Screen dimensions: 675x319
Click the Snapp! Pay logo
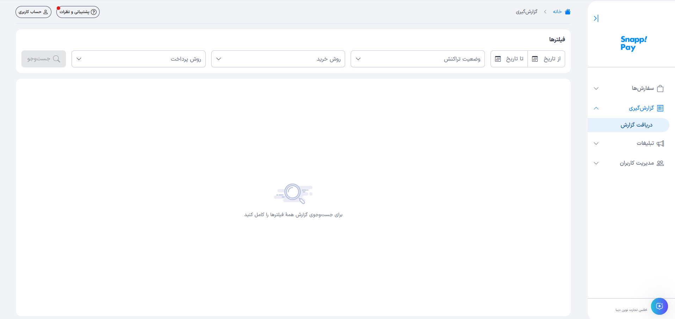point(633,44)
